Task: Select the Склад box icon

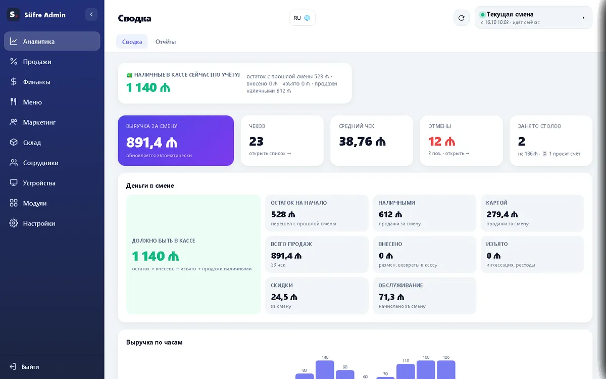Action: click(x=14, y=143)
